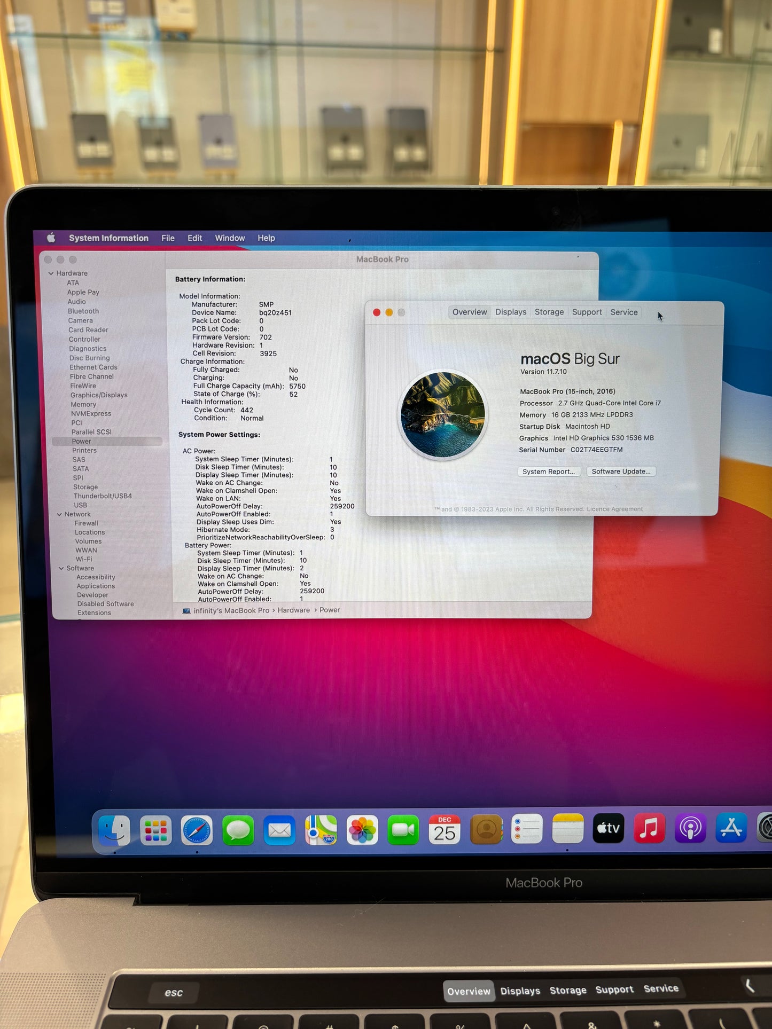Screen dimensions: 772x1029
Task: Select Disabled Software in the sidebar
Action: tap(106, 604)
